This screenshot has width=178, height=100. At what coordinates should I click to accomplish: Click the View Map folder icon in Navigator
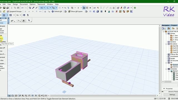point(173,28)
